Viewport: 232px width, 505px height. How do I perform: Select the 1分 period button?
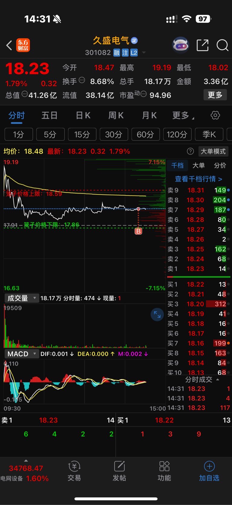coord(19,134)
